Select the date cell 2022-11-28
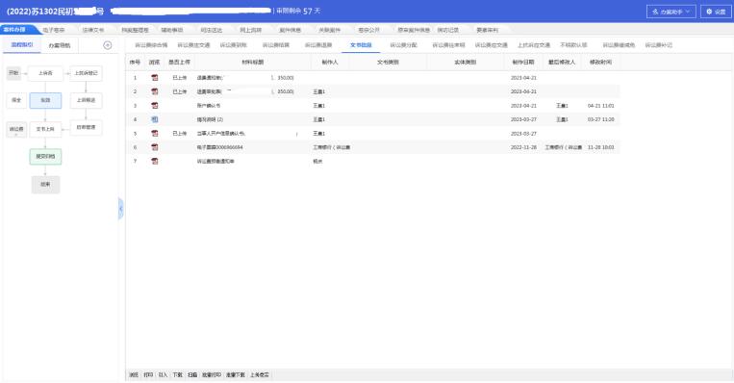The width and height of the screenshot is (734, 383). pyautogui.click(x=524, y=147)
